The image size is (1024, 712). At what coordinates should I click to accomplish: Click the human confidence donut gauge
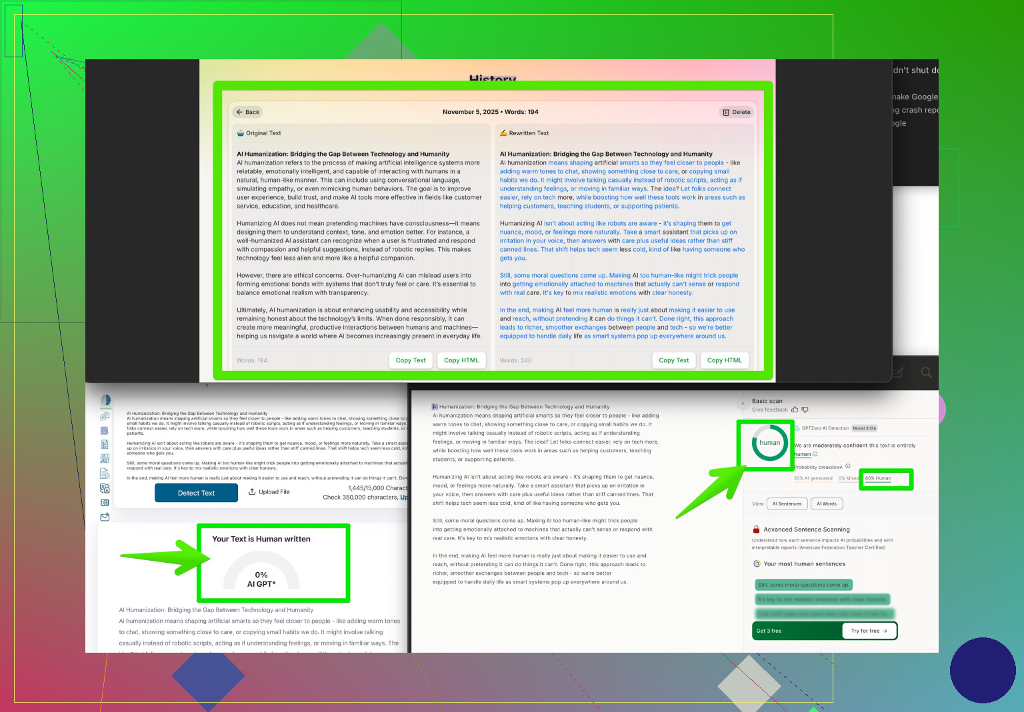769,444
